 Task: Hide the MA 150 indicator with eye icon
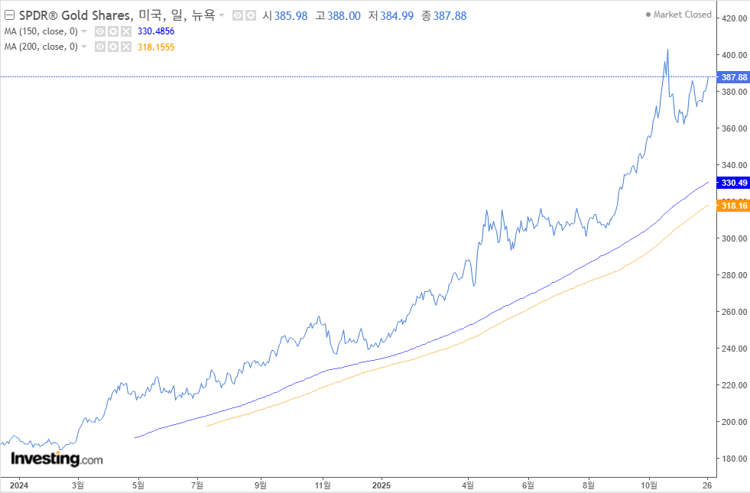coord(100,31)
